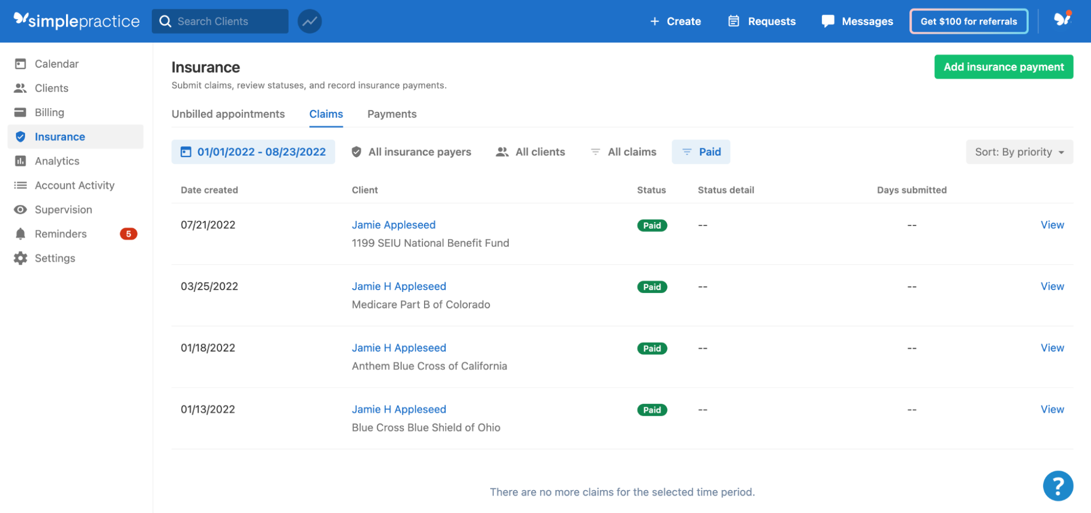1091x513 pixels.
Task: Click the All clients people icon
Action: pos(502,152)
